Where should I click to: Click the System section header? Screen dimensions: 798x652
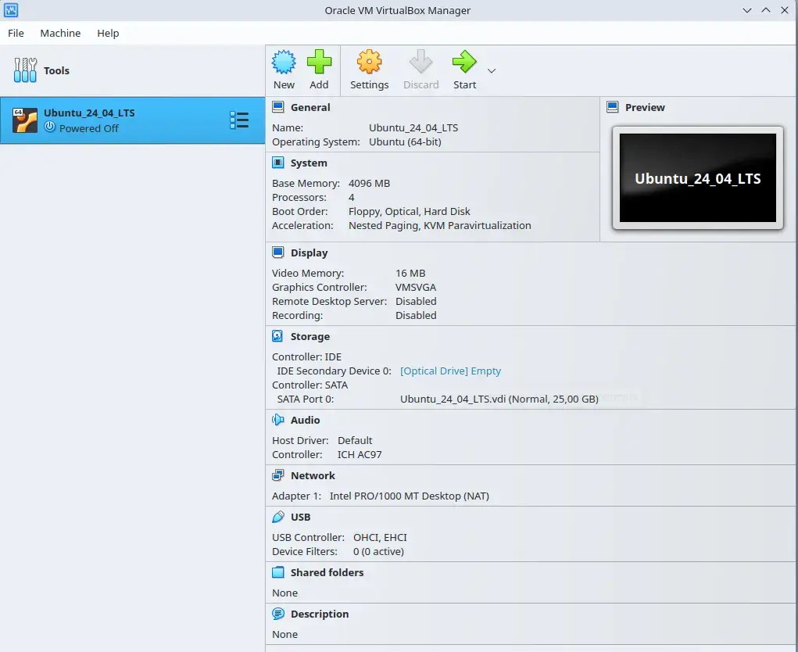pos(309,163)
